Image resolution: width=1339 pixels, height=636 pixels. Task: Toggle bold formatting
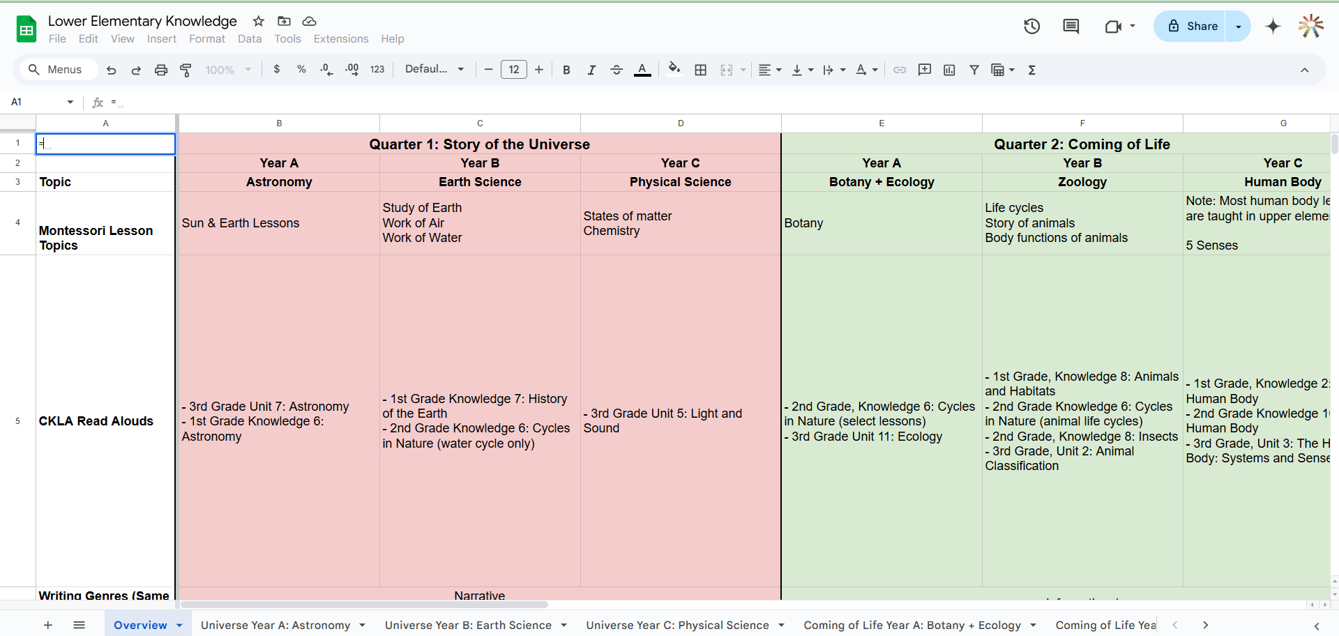(566, 70)
